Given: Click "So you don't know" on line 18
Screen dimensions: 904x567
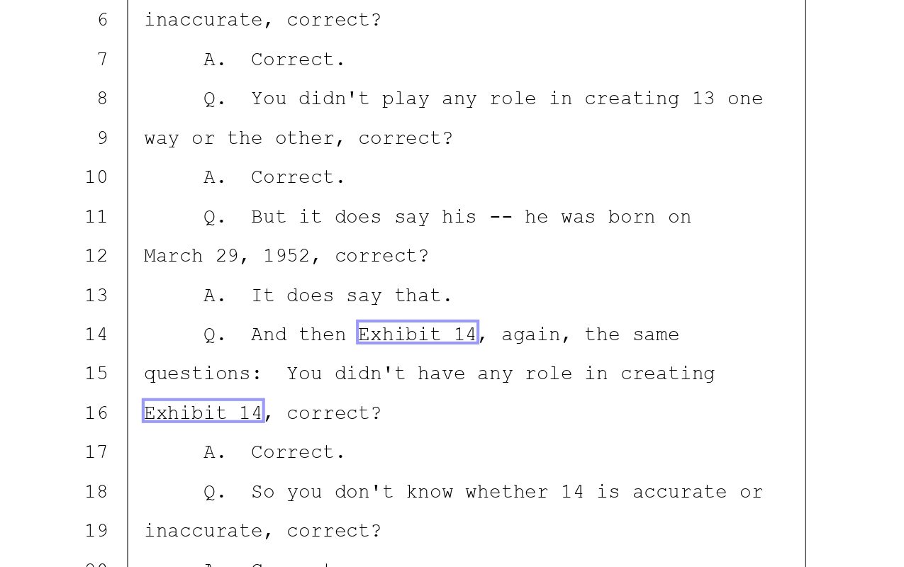Looking at the screenshot, I should [x=352, y=492].
